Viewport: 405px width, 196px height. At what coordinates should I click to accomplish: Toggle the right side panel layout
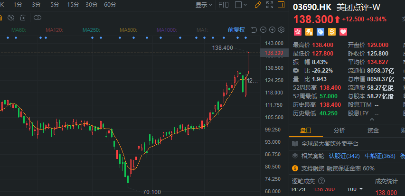coord(281,5)
